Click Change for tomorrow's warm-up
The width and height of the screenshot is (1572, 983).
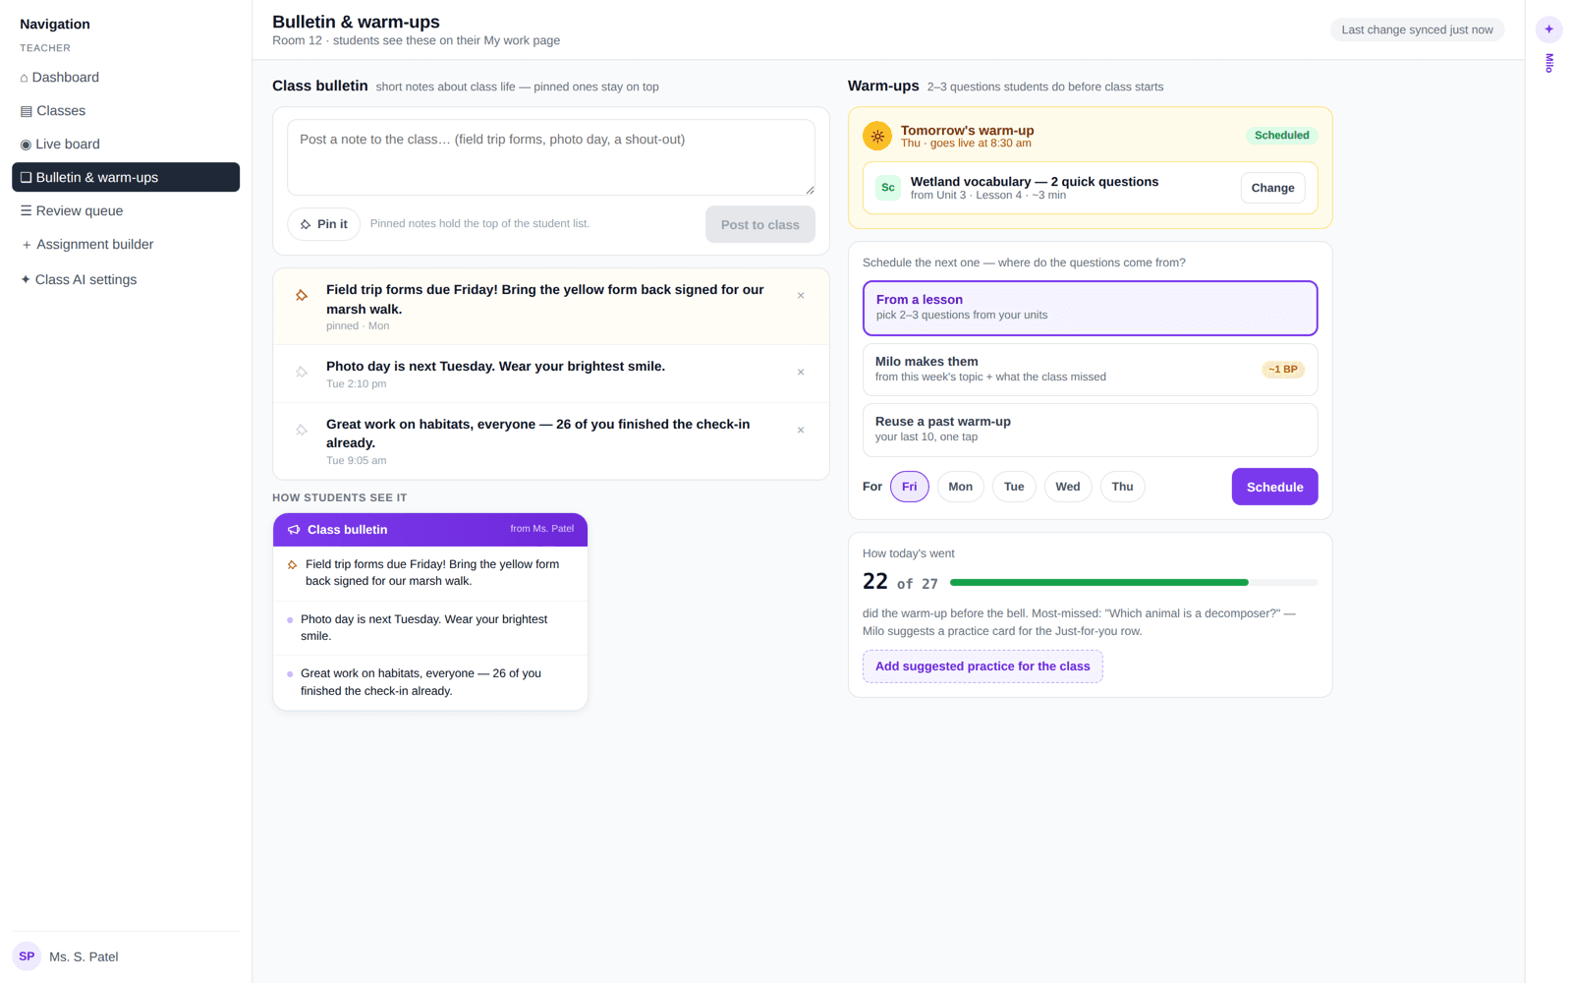(1272, 188)
